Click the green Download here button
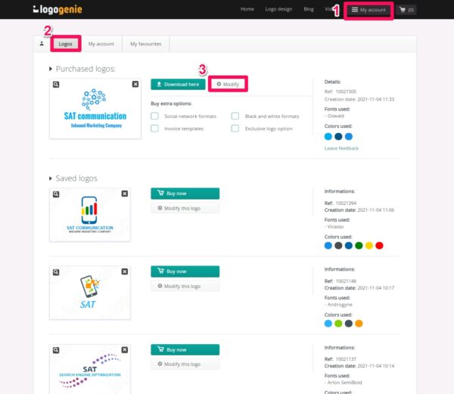This screenshot has width=454, height=394. coord(177,84)
